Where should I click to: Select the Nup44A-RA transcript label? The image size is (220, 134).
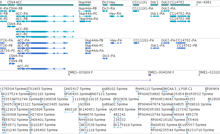89,19
